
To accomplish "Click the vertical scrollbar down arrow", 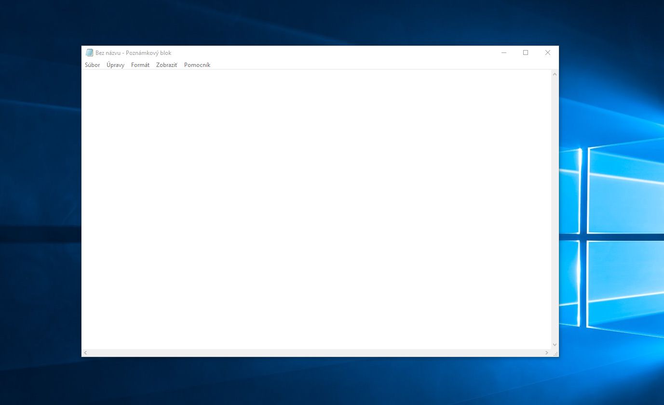I will coord(555,345).
